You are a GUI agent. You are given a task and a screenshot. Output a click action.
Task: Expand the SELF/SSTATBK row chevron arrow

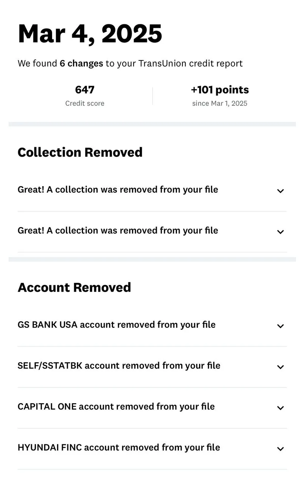[281, 367]
